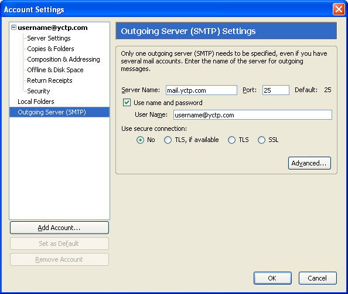Open Return Receipts settings
The height and width of the screenshot is (294, 348).
pyautogui.click(x=50, y=80)
